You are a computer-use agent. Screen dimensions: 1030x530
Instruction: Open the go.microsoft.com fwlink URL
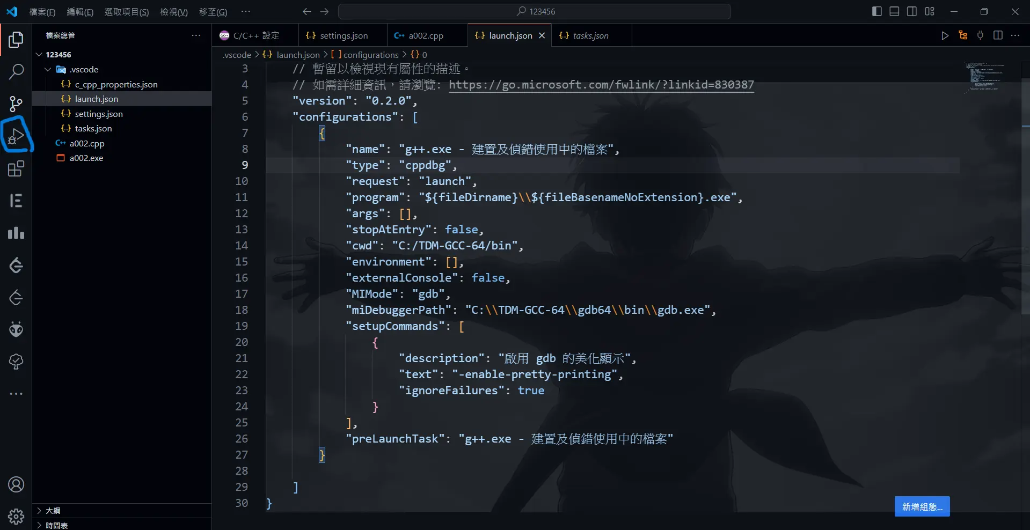click(x=601, y=85)
